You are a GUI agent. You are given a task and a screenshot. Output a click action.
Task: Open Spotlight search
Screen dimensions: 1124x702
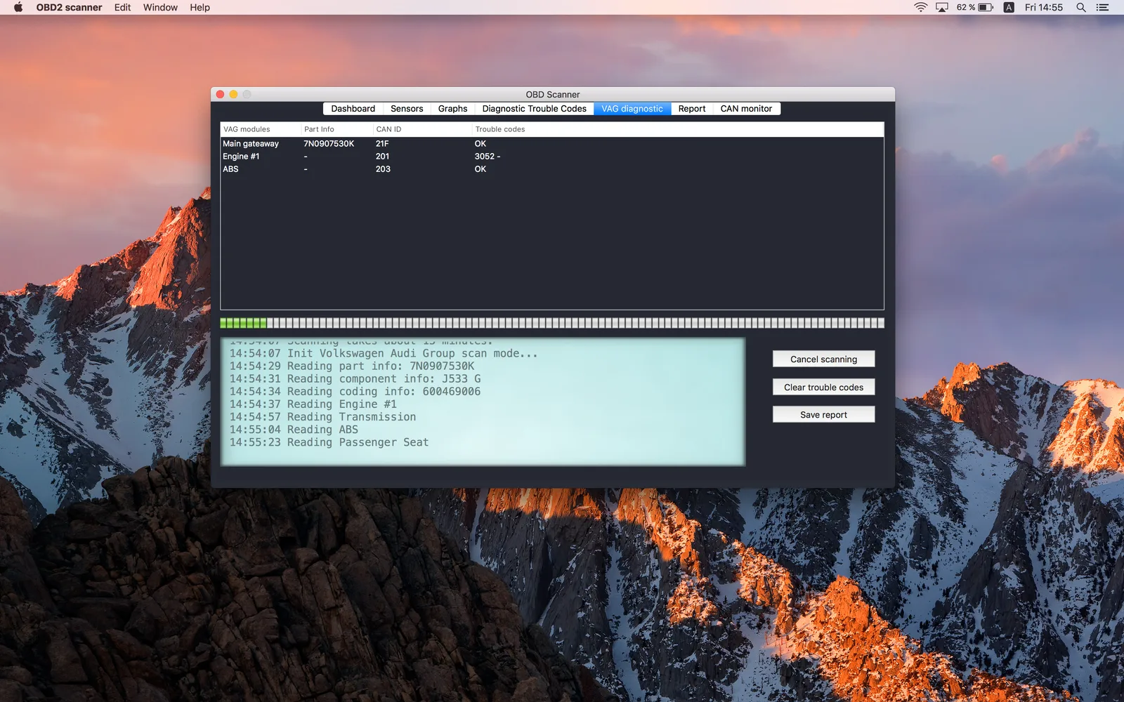tap(1081, 7)
